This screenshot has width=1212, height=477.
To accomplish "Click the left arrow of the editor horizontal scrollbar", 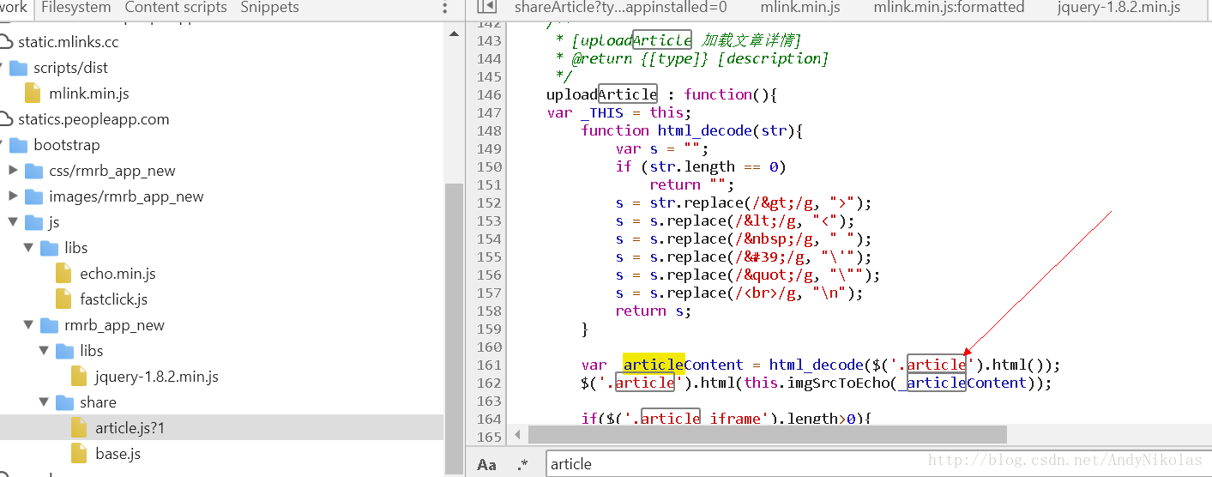I will 517,435.
